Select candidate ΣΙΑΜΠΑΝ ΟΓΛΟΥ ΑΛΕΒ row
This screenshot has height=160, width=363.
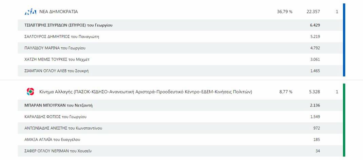180,71
